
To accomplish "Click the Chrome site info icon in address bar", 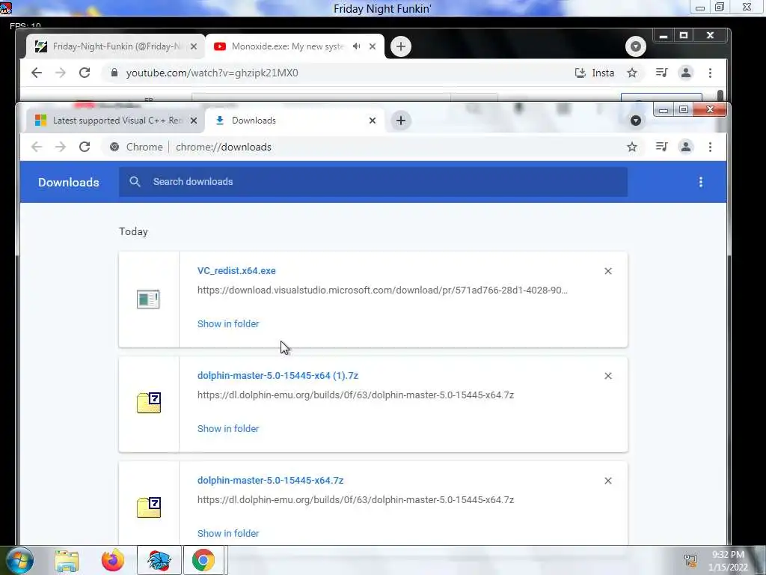I will 114,147.
